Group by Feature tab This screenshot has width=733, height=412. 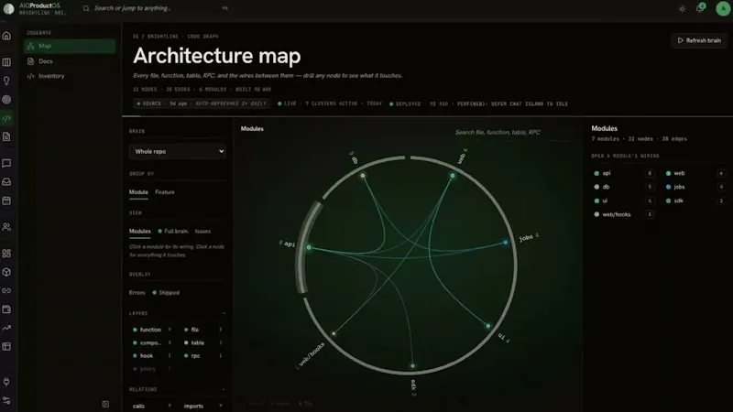coord(165,192)
